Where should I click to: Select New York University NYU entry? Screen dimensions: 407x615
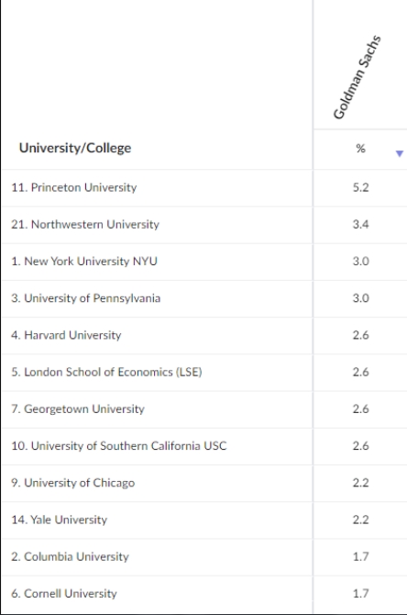pos(84,262)
